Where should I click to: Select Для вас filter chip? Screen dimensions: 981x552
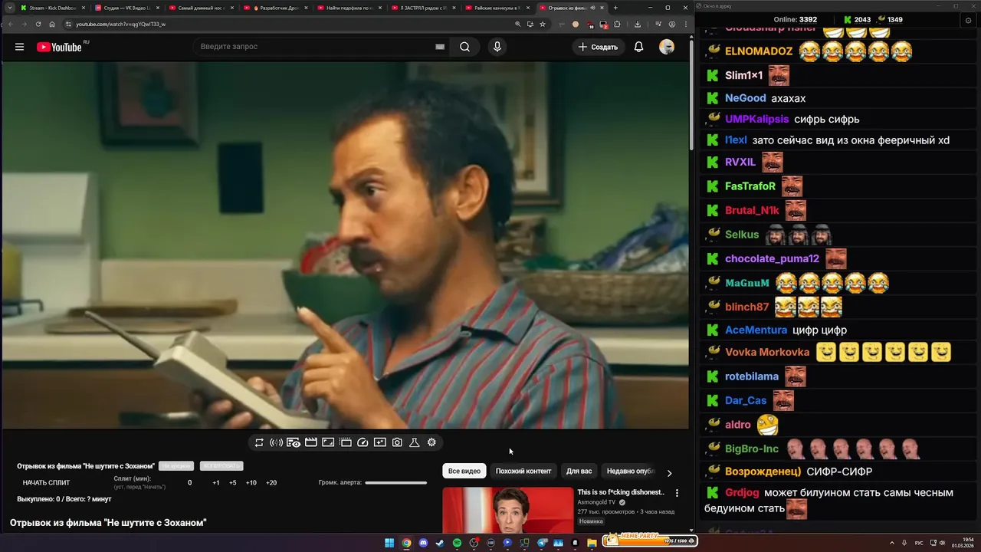coord(579,471)
